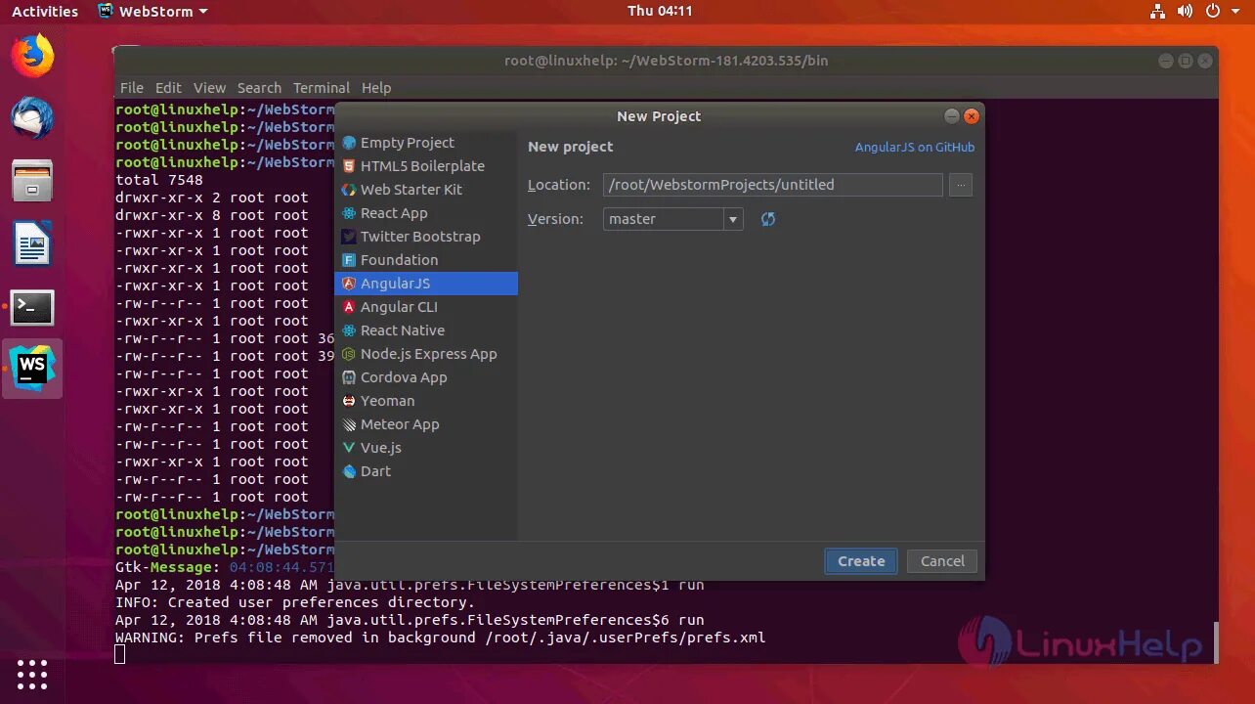This screenshot has height=704, width=1255.
Task: Pick the Node.js Express App icon
Action: 349,354
